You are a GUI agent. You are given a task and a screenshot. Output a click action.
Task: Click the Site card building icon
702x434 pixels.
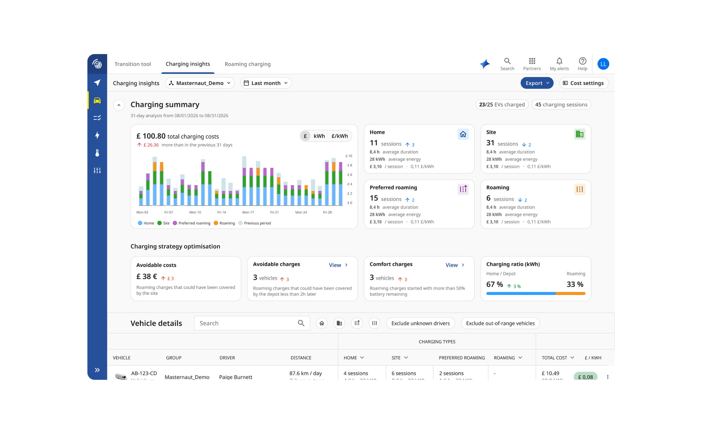(579, 134)
